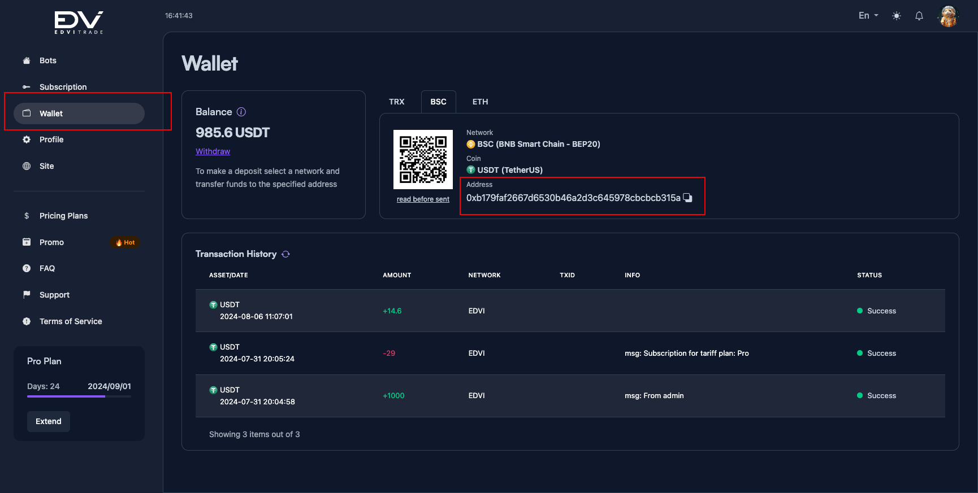The image size is (978, 493).
Task: Click the ASSET/DATE column header
Action: 228,275
